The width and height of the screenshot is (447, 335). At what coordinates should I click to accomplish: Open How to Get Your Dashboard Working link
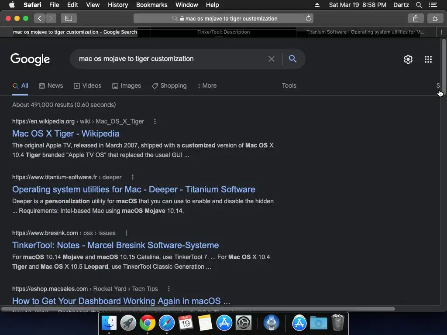pos(121,301)
